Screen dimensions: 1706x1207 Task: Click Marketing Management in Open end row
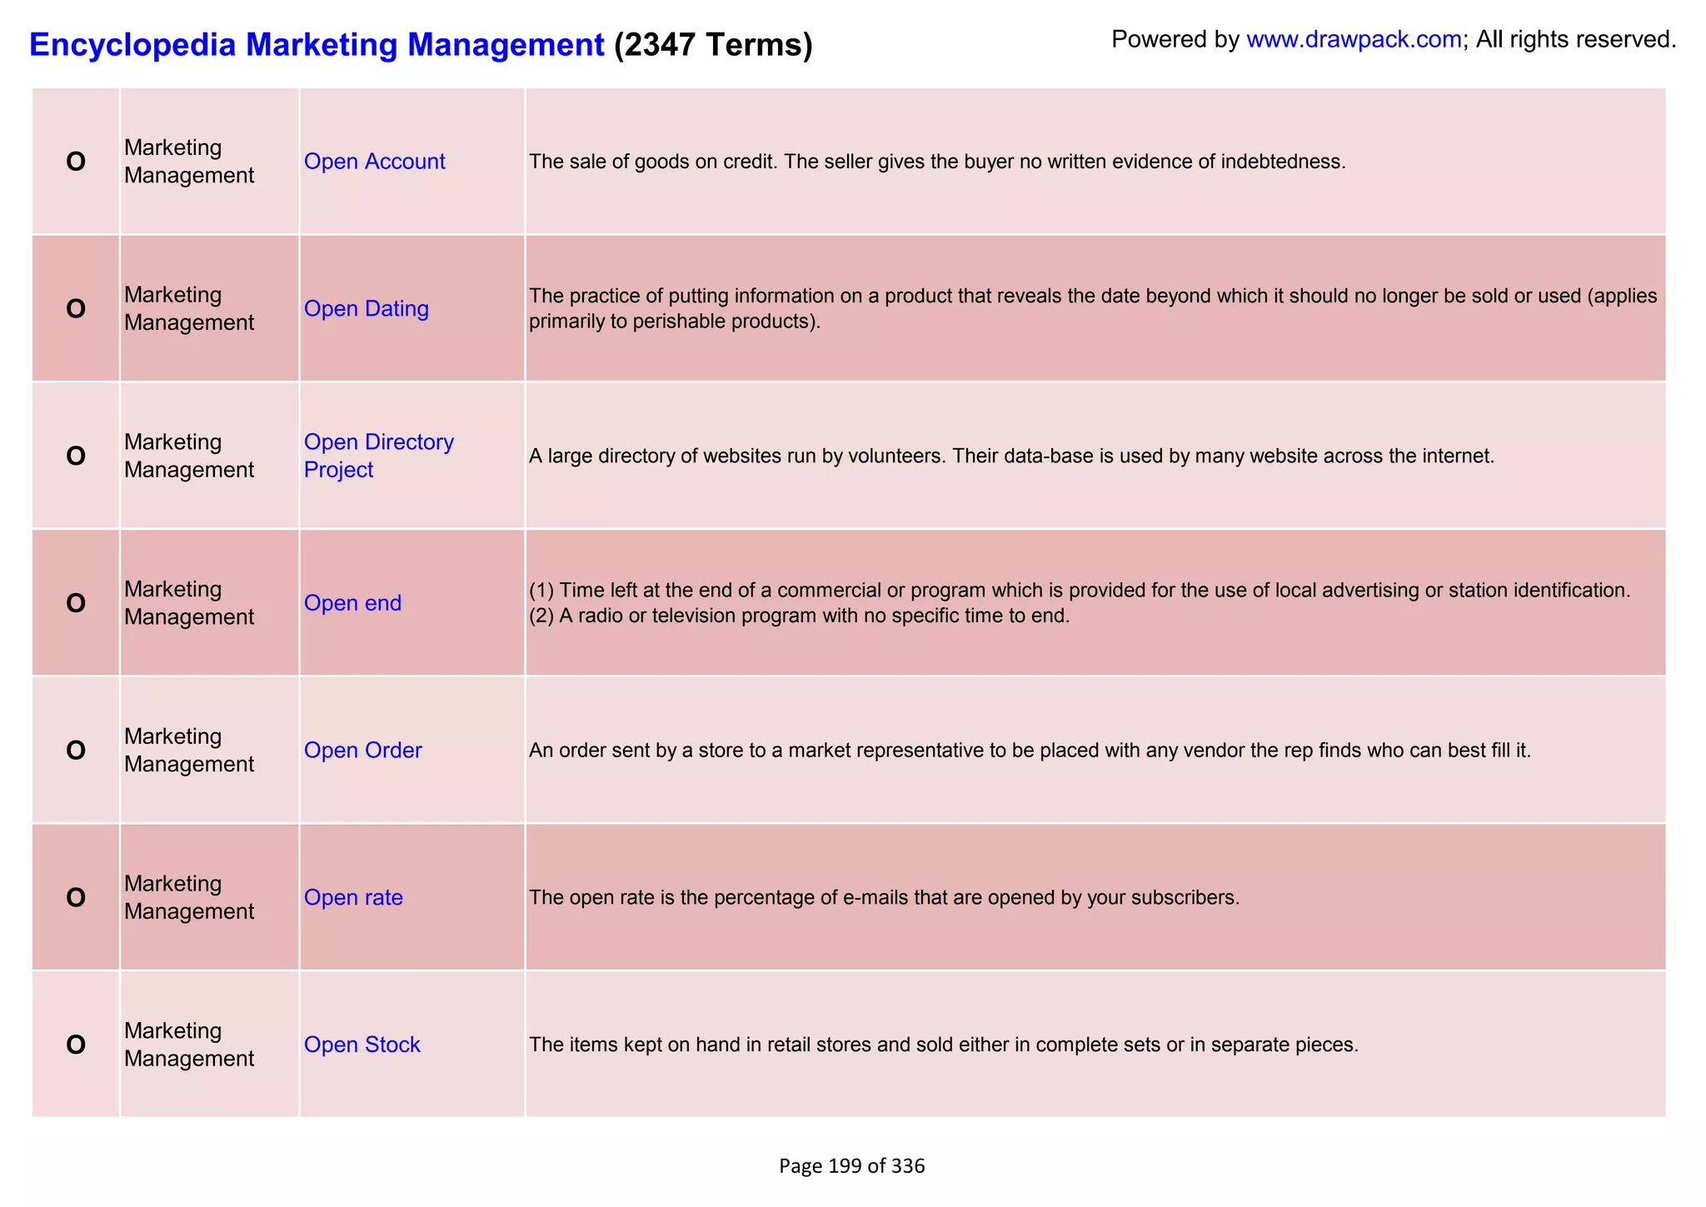189,603
